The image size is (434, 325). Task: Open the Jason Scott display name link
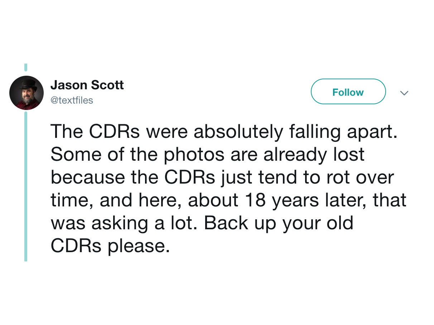coord(87,85)
